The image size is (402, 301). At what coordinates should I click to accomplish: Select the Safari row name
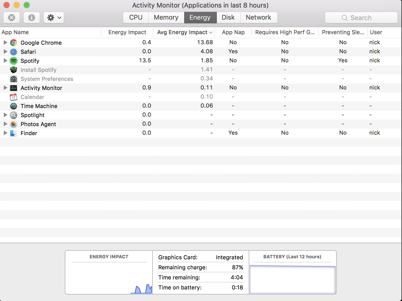click(28, 52)
